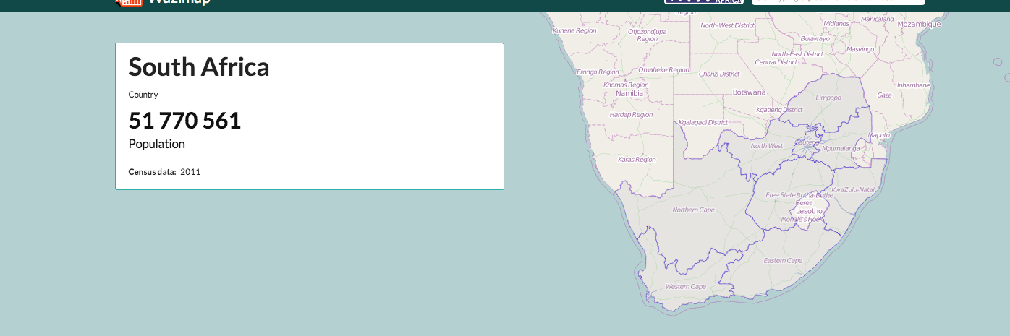
Task: Click the Ghanzi District map label
Action: coord(719,74)
